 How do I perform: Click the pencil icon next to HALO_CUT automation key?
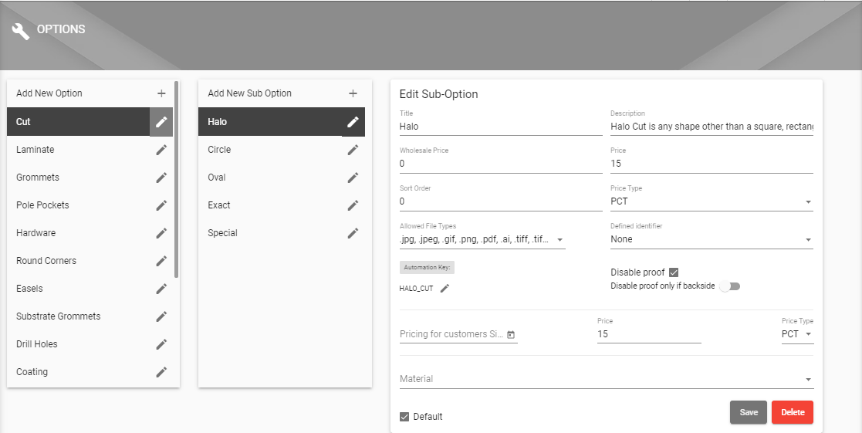pyautogui.click(x=445, y=289)
